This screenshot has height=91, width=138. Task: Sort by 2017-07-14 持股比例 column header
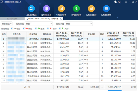pos(77,34)
